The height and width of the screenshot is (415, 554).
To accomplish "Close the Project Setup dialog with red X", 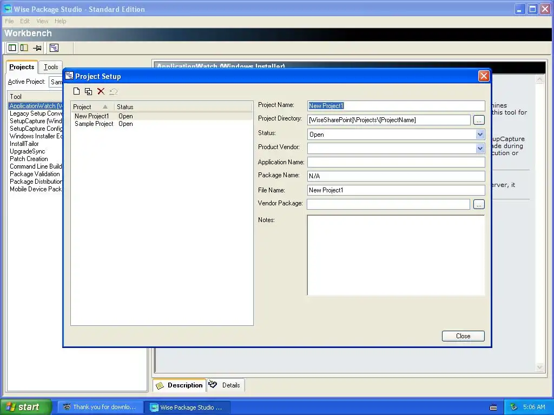I will pos(484,76).
